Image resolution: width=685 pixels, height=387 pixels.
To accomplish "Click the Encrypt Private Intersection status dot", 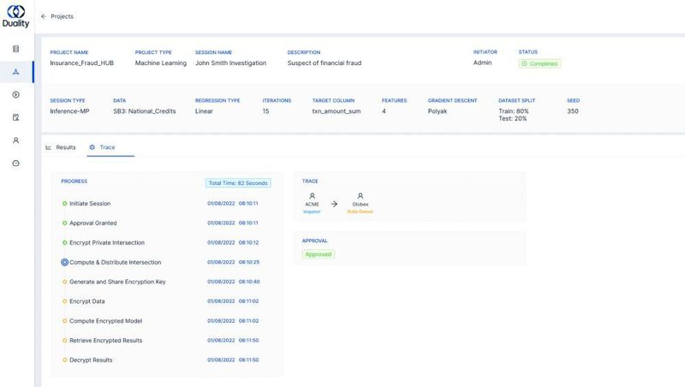I will pyautogui.click(x=65, y=243).
